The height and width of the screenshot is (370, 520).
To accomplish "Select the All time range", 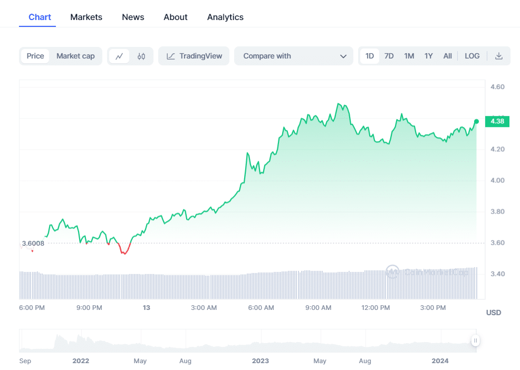I will click(x=447, y=56).
